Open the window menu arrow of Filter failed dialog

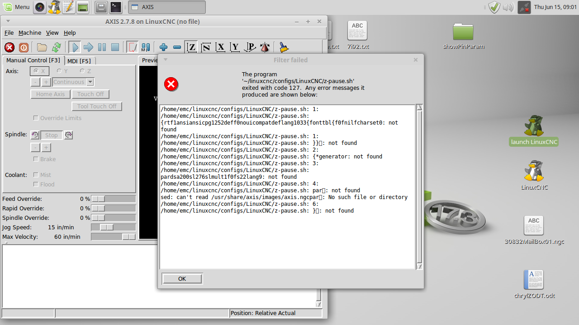166,60
